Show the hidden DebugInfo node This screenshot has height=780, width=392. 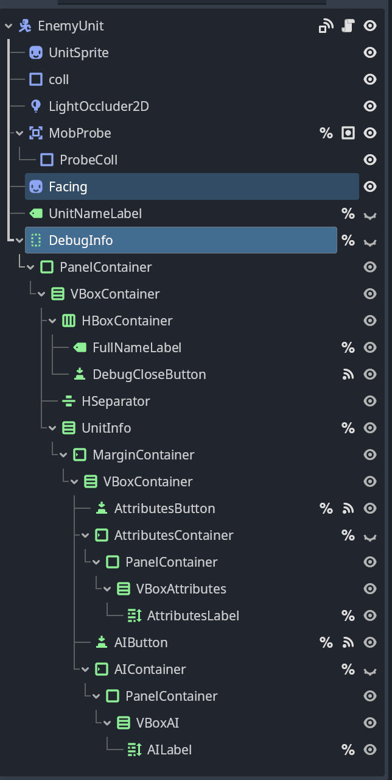point(369,241)
